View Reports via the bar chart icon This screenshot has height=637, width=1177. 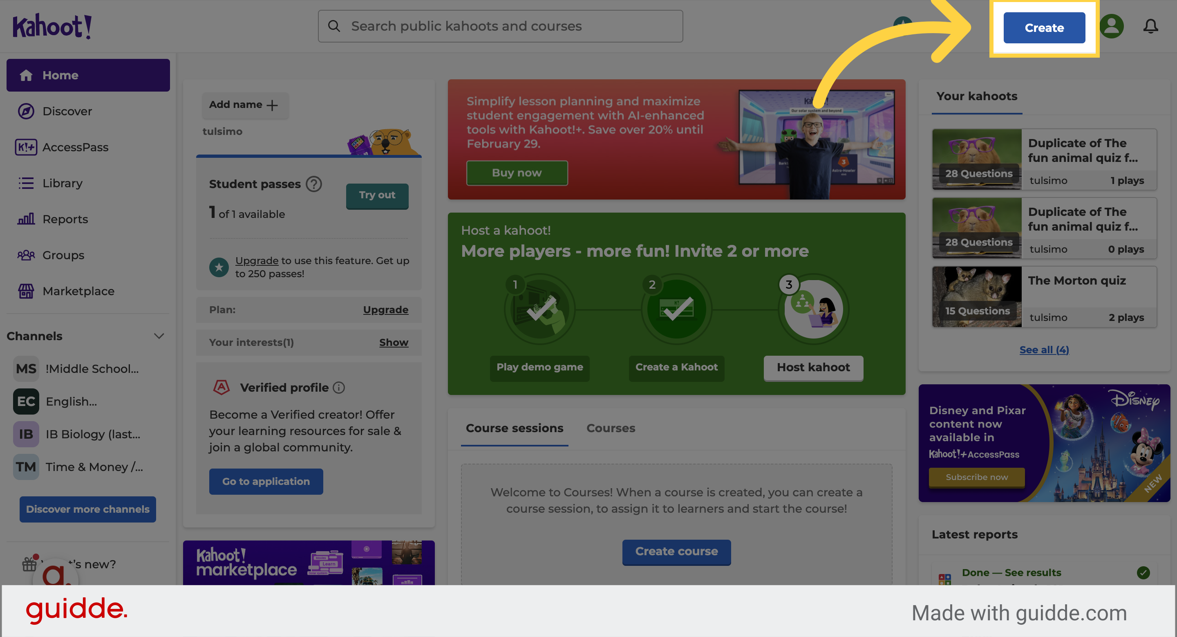[x=26, y=219]
